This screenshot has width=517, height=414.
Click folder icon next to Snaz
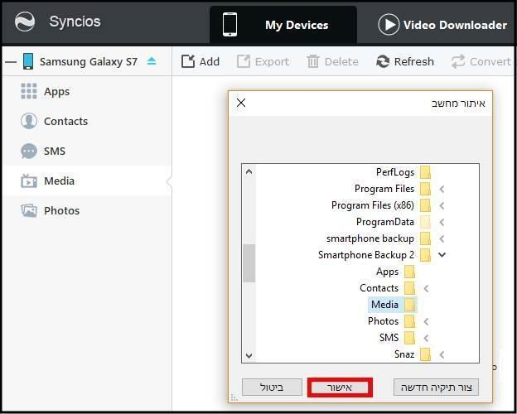click(x=425, y=354)
